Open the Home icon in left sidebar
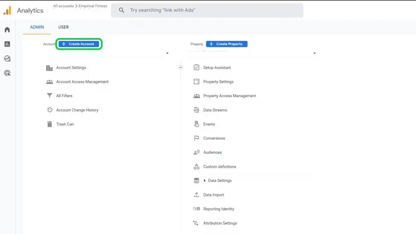416x234 pixels. pos(7,30)
